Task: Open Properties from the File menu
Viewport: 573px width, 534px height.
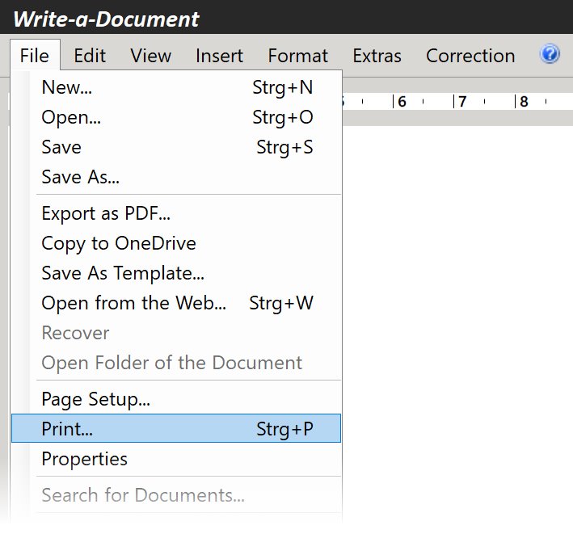Action: [176, 459]
